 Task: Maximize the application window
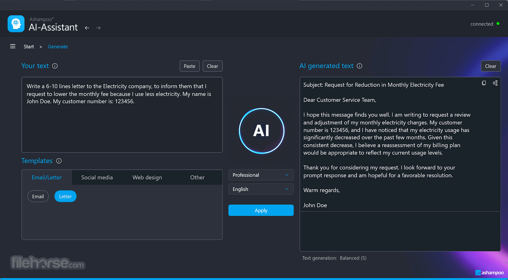[487, 5]
